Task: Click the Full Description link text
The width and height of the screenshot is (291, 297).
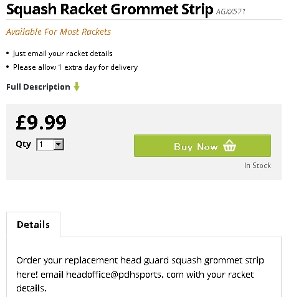Action: pos(38,87)
